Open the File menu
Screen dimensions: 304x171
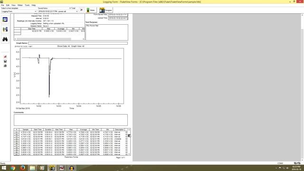click(2, 5)
